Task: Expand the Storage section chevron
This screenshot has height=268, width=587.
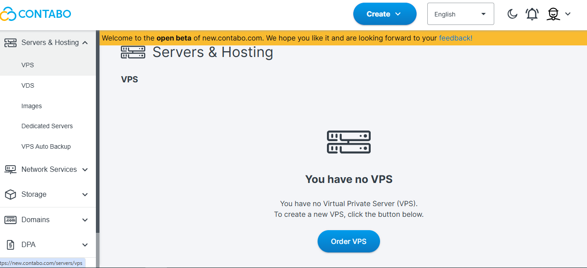Action: (x=85, y=195)
